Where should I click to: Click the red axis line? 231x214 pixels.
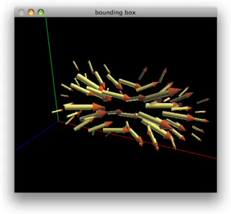pyautogui.click(x=138, y=140)
